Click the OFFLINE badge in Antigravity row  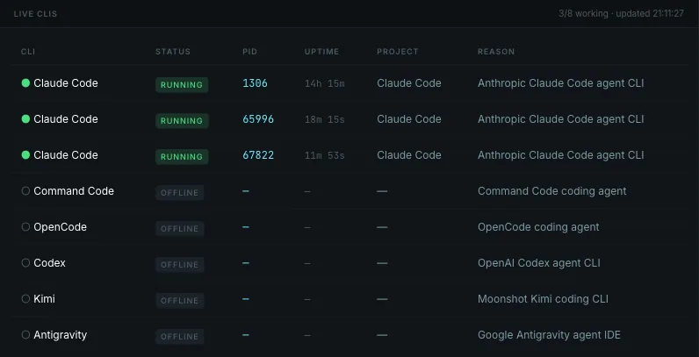coord(180,337)
